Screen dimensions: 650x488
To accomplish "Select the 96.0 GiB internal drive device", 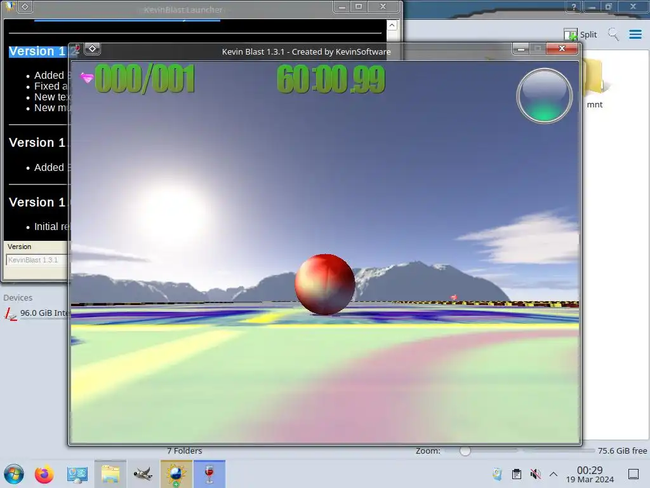I will click(36, 313).
